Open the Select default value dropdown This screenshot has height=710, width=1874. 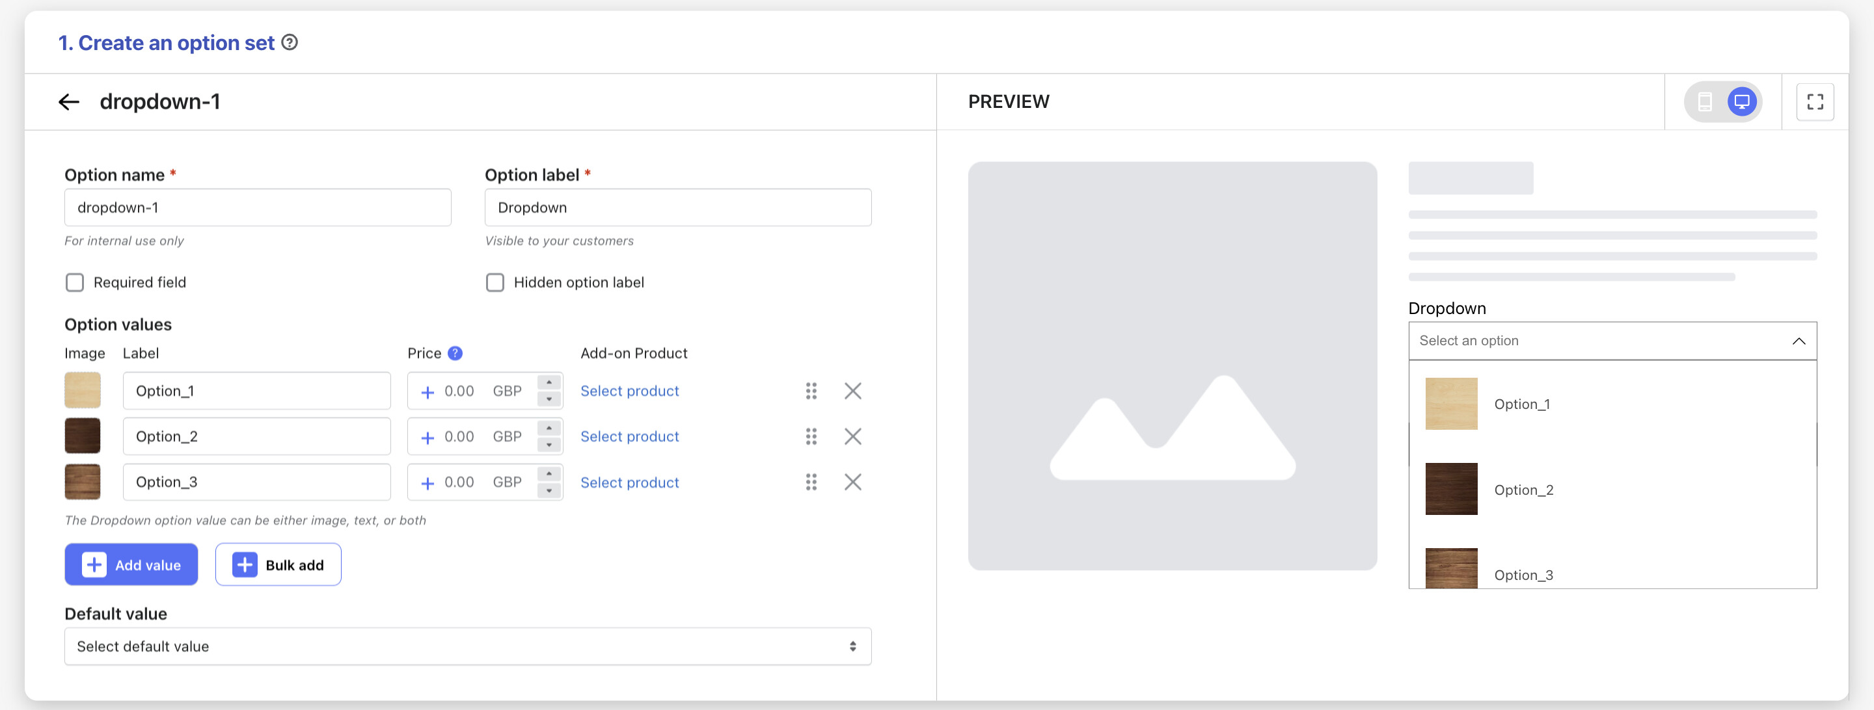pyautogui.click(x=467, y=647)
